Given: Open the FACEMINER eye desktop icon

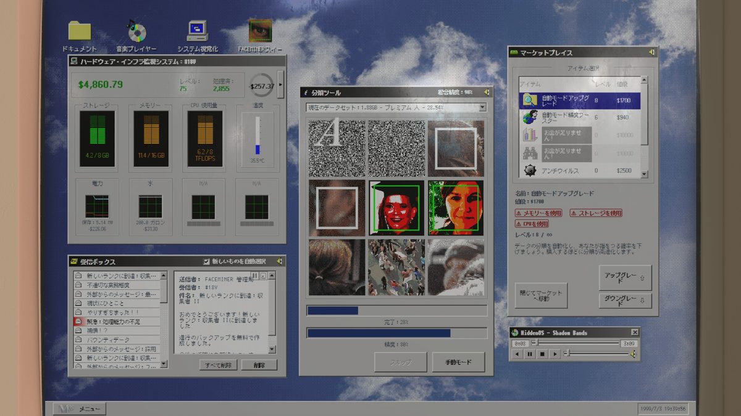Looking at the screenshot, I should tap(260, 31).
